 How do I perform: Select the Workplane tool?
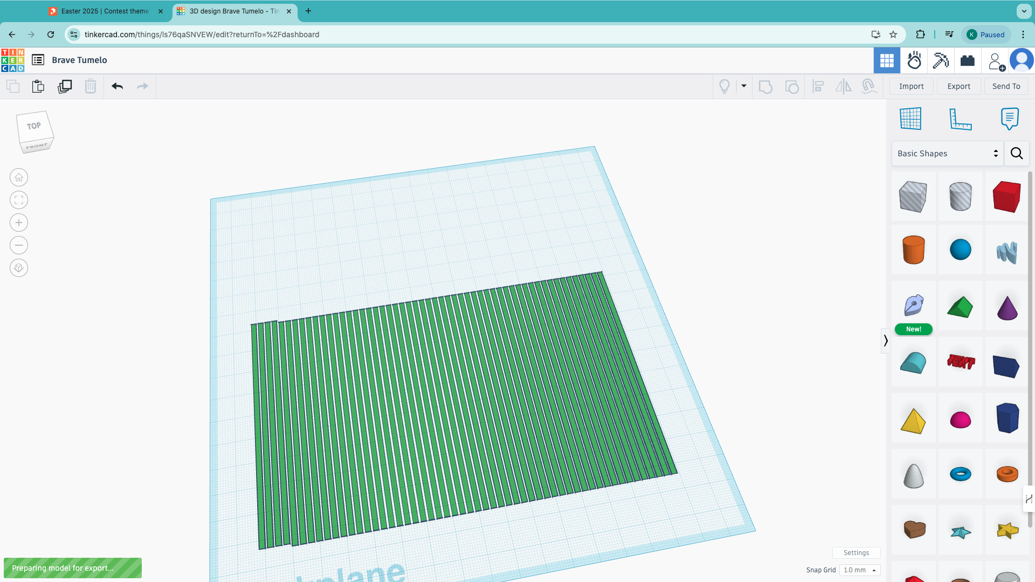(x=910, y=119)
